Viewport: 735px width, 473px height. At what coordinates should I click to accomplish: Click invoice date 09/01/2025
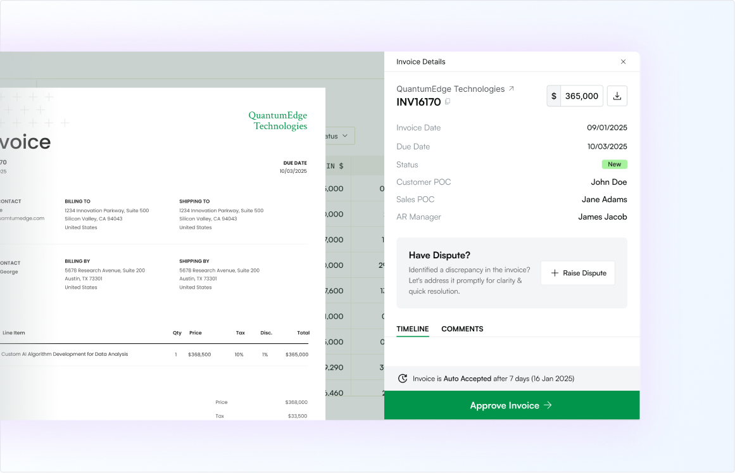[x=607, y=127]
